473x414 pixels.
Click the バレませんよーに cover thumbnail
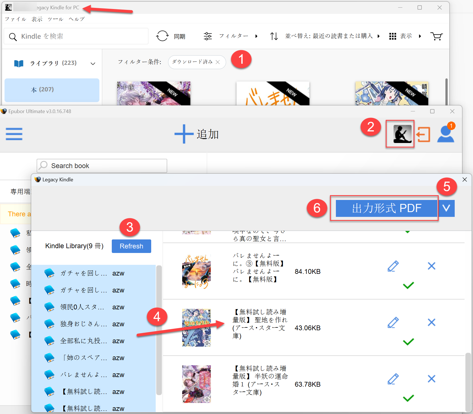click(197, 271)
